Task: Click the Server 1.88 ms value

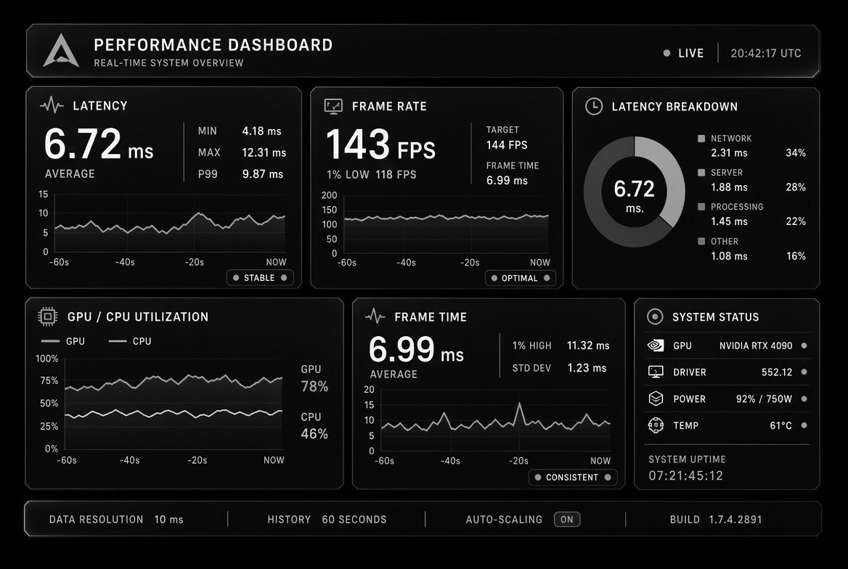Action: coord(729,187)
